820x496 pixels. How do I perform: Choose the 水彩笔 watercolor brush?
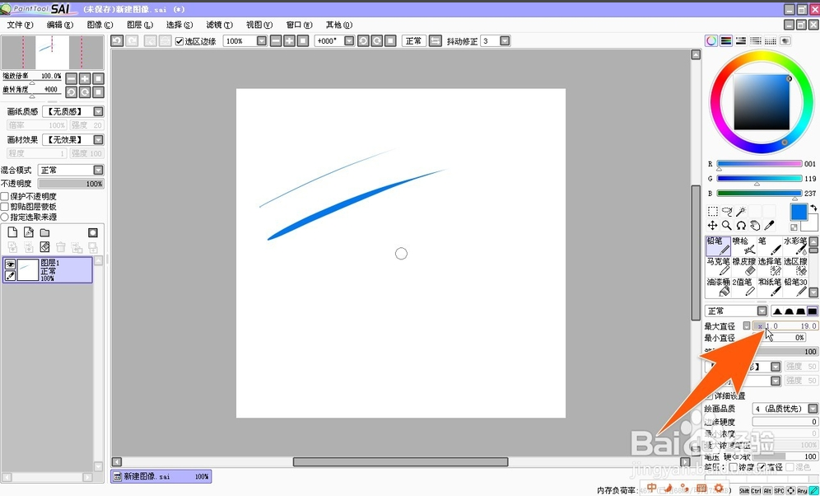point(795,246)
